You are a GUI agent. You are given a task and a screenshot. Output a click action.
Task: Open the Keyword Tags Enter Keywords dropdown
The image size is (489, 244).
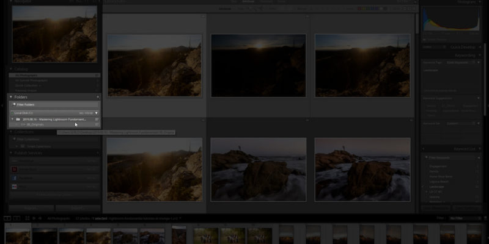click(x=460, y=63)
